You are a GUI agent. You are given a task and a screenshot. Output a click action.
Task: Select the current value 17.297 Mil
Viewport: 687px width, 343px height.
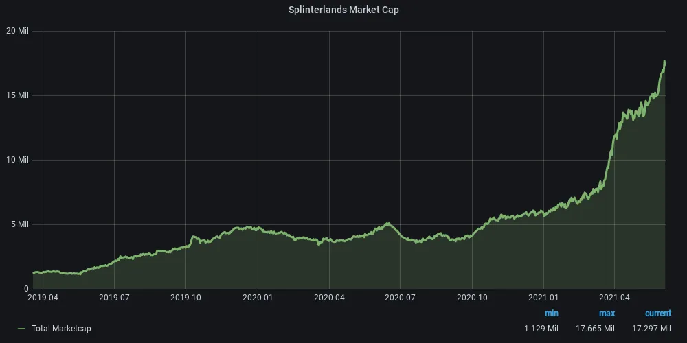point(651,329)
